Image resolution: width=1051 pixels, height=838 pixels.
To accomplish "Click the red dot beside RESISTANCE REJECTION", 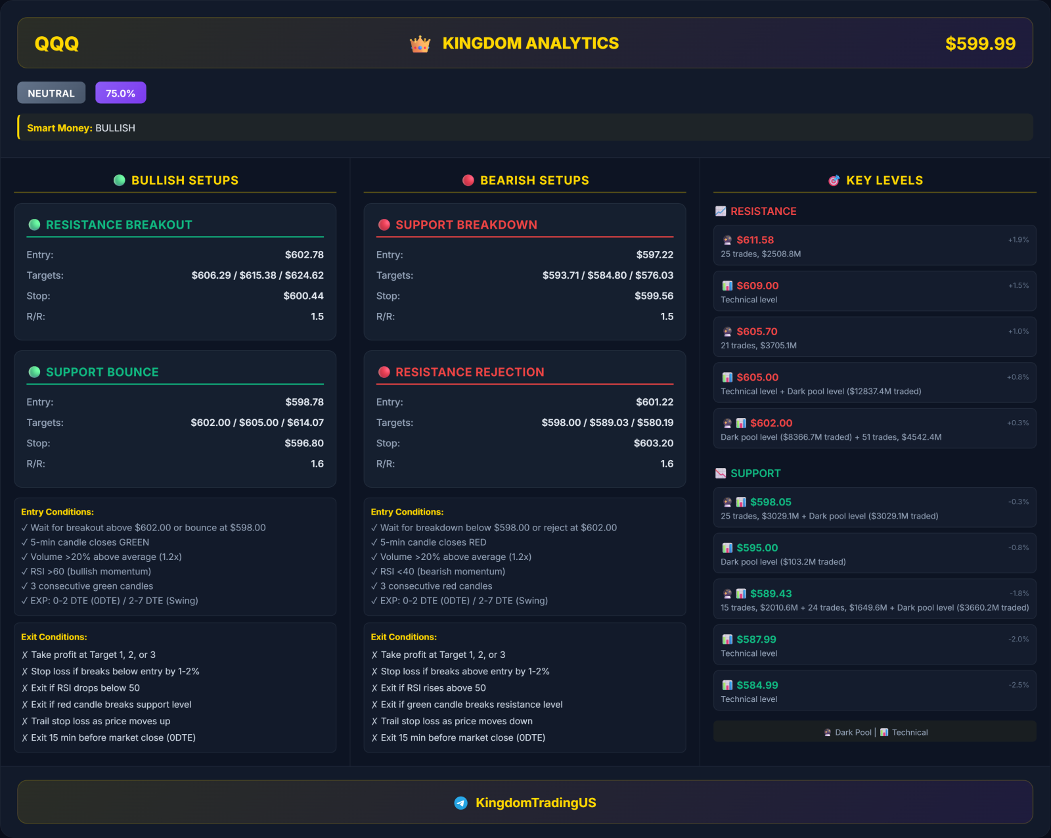I will pos(384,372).
